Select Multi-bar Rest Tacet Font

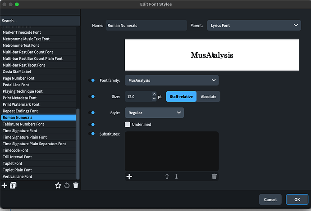coord(38,65)
